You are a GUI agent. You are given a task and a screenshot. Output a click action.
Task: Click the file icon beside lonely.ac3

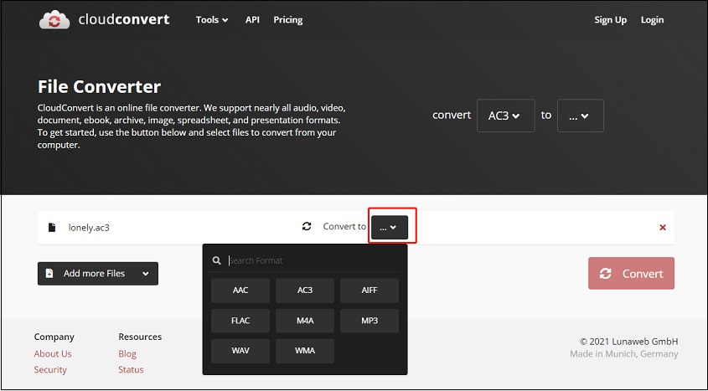coord(52,227)
